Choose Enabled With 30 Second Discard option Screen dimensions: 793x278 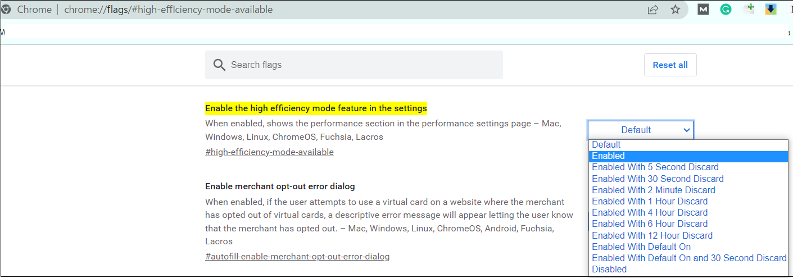point(658,179)
